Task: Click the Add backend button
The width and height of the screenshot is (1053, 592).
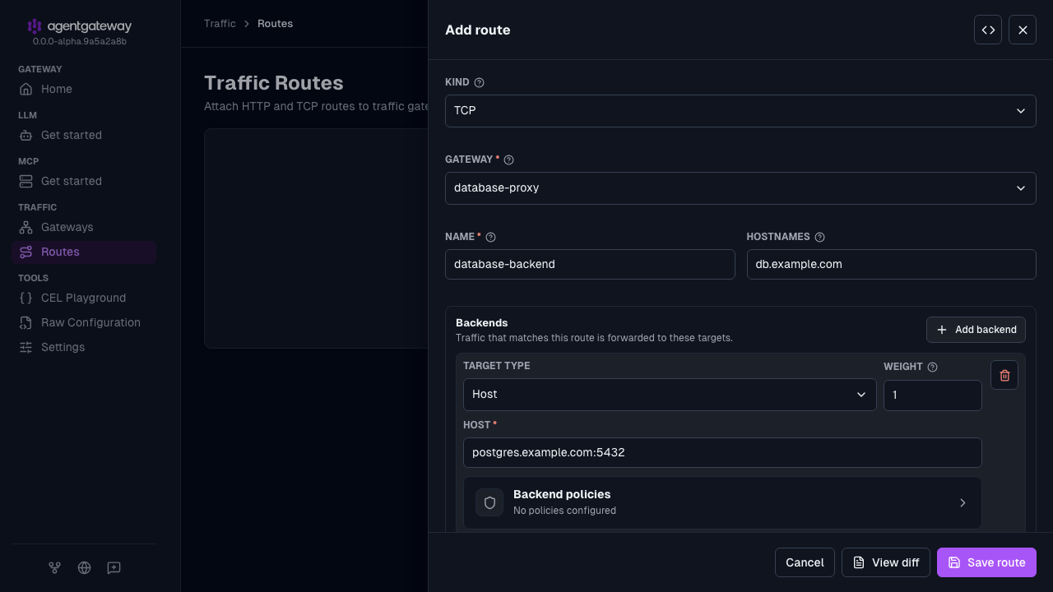Action: point(976,330)
